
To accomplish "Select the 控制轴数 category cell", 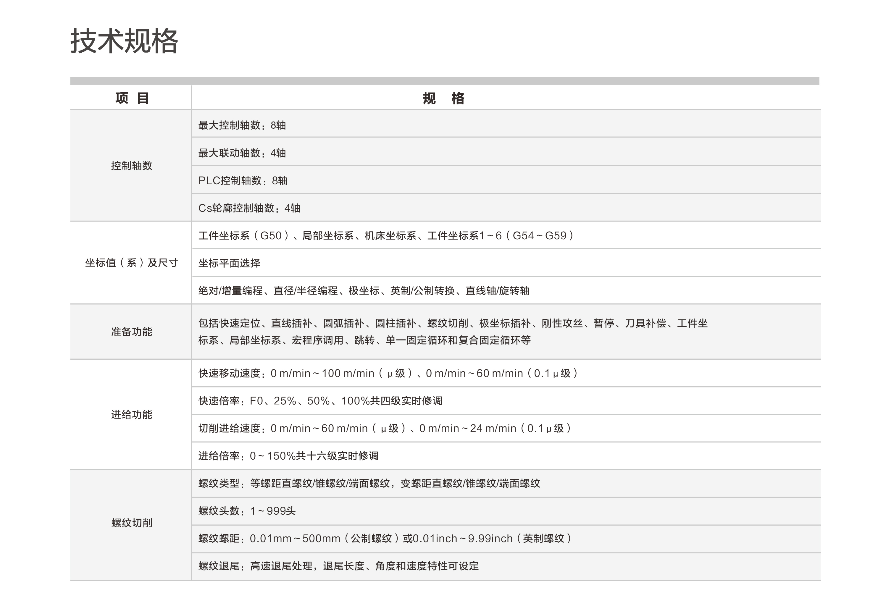I will click(131, 166).
